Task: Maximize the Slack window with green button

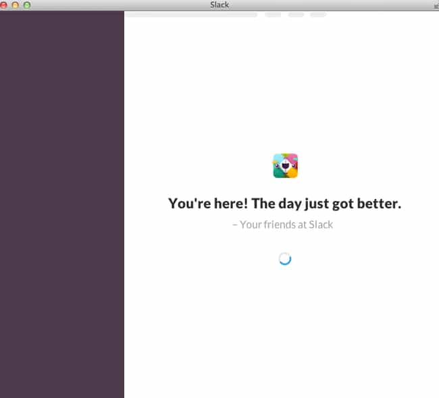Action: tap(27, 5)
